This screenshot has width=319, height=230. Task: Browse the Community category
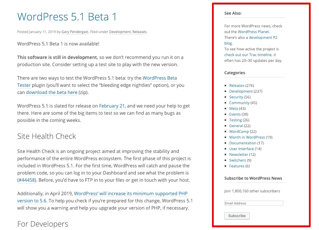(239, 103)
